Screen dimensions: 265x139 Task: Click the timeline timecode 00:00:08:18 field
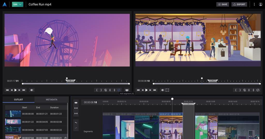click(90, 102)
